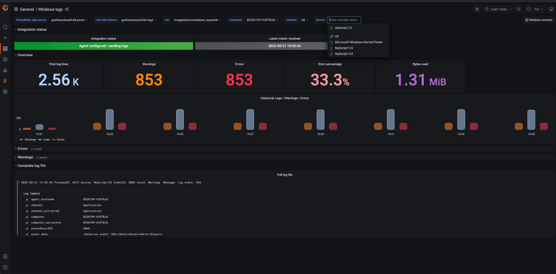The width and height of the screenshot is (556, 274).
Task: Open the search icon in sidebar
Action: pyautogui.click(x=5, y=27)
